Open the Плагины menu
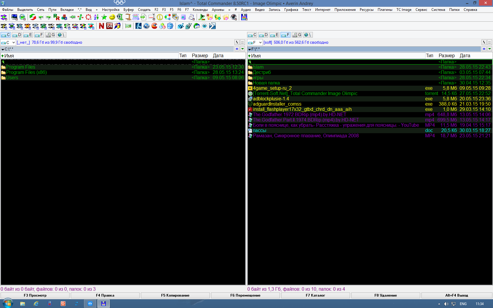 [x=385, y=10]
